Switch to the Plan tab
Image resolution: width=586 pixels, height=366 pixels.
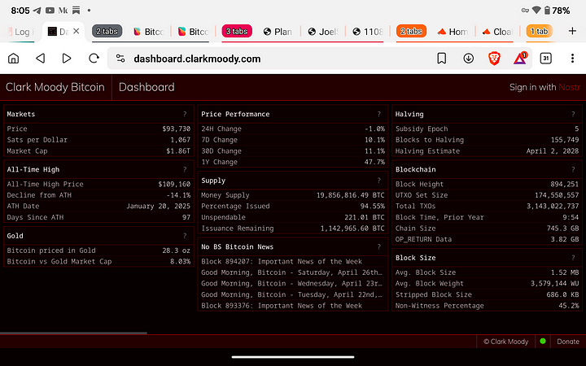pos(278,32)
